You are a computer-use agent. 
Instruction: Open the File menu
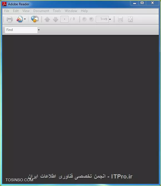click(6, 11)
